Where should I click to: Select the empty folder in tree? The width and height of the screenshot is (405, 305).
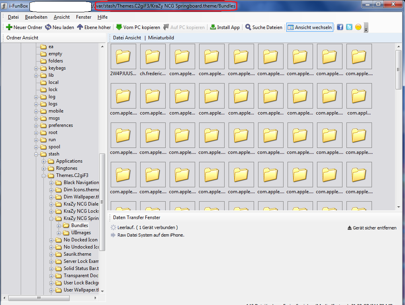pyautogui.click(x=55, y=54)
